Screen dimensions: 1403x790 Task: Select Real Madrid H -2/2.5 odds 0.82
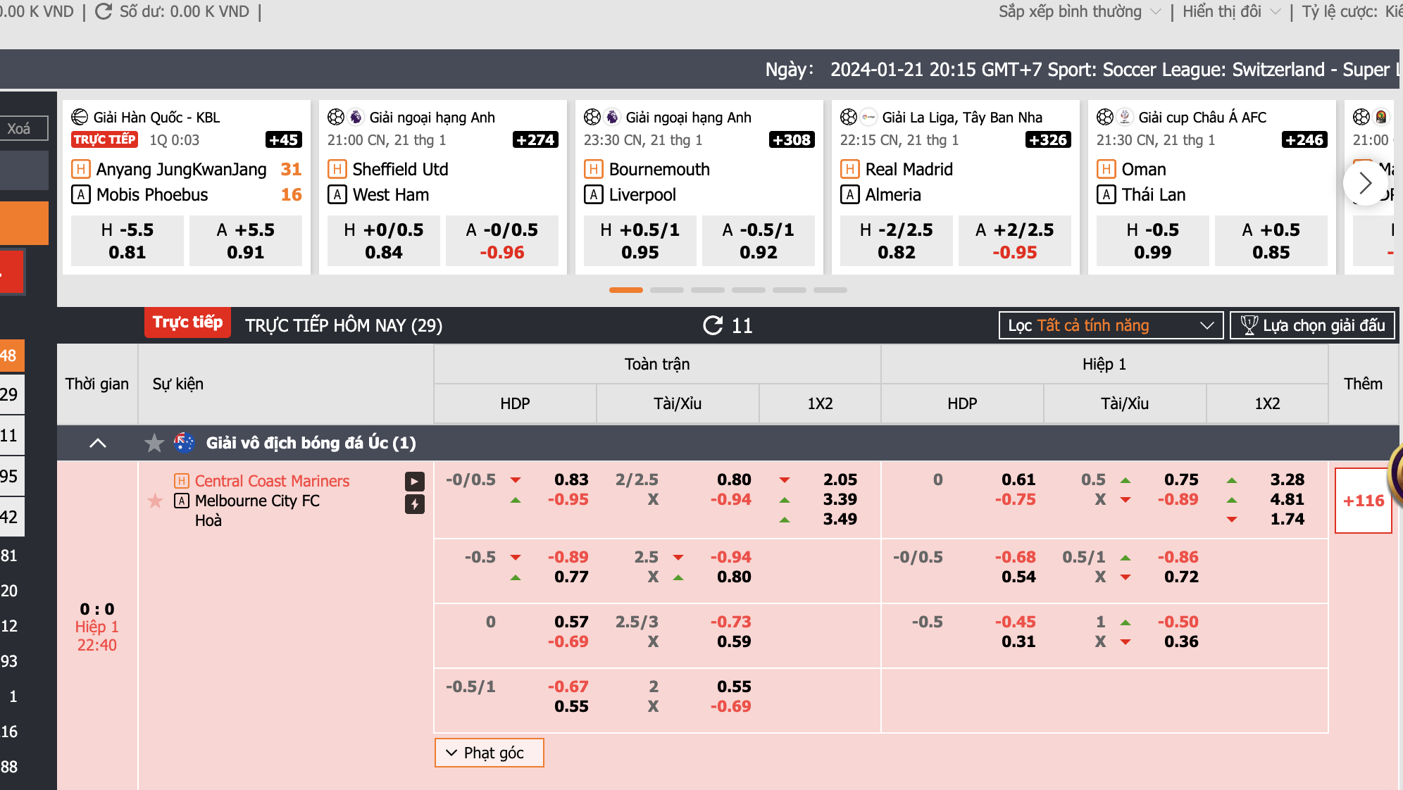pyautogui.click(x=896, y=241)
